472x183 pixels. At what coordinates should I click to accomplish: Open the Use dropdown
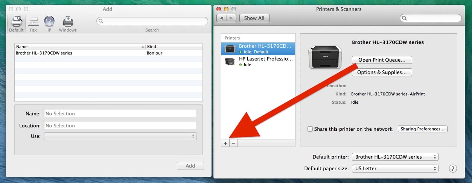120,136
